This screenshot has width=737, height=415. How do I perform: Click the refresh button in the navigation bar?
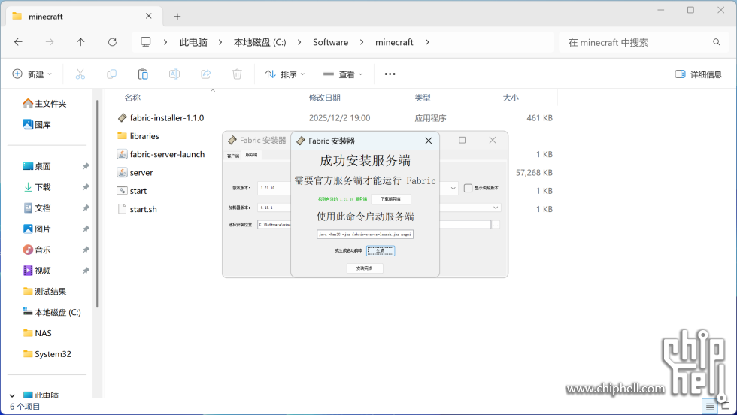tap(112, 43)
